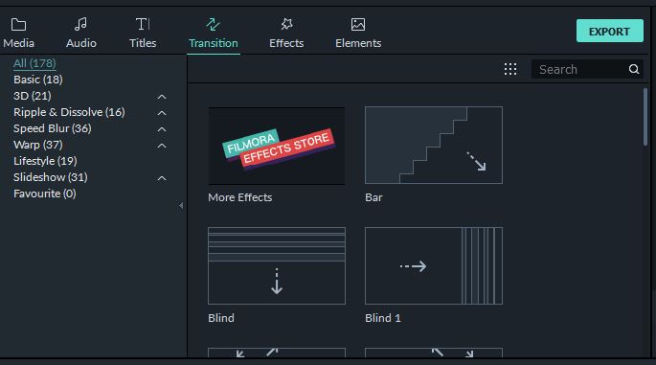The height and width of the screenshot is (365, 656).
Task: Expand the Speed Blur chevron
Action: tap(162, 129)
